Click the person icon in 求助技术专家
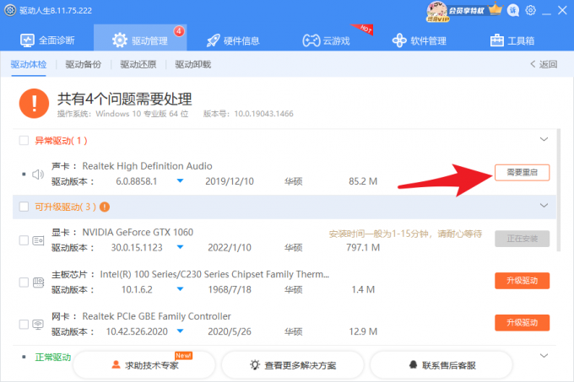Image resolution: width=574 pixels, height=382 pixels. [x=116, y=364]
